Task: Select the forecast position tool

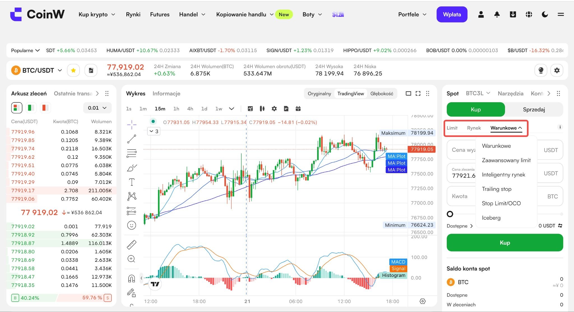Action: (131, 211)
